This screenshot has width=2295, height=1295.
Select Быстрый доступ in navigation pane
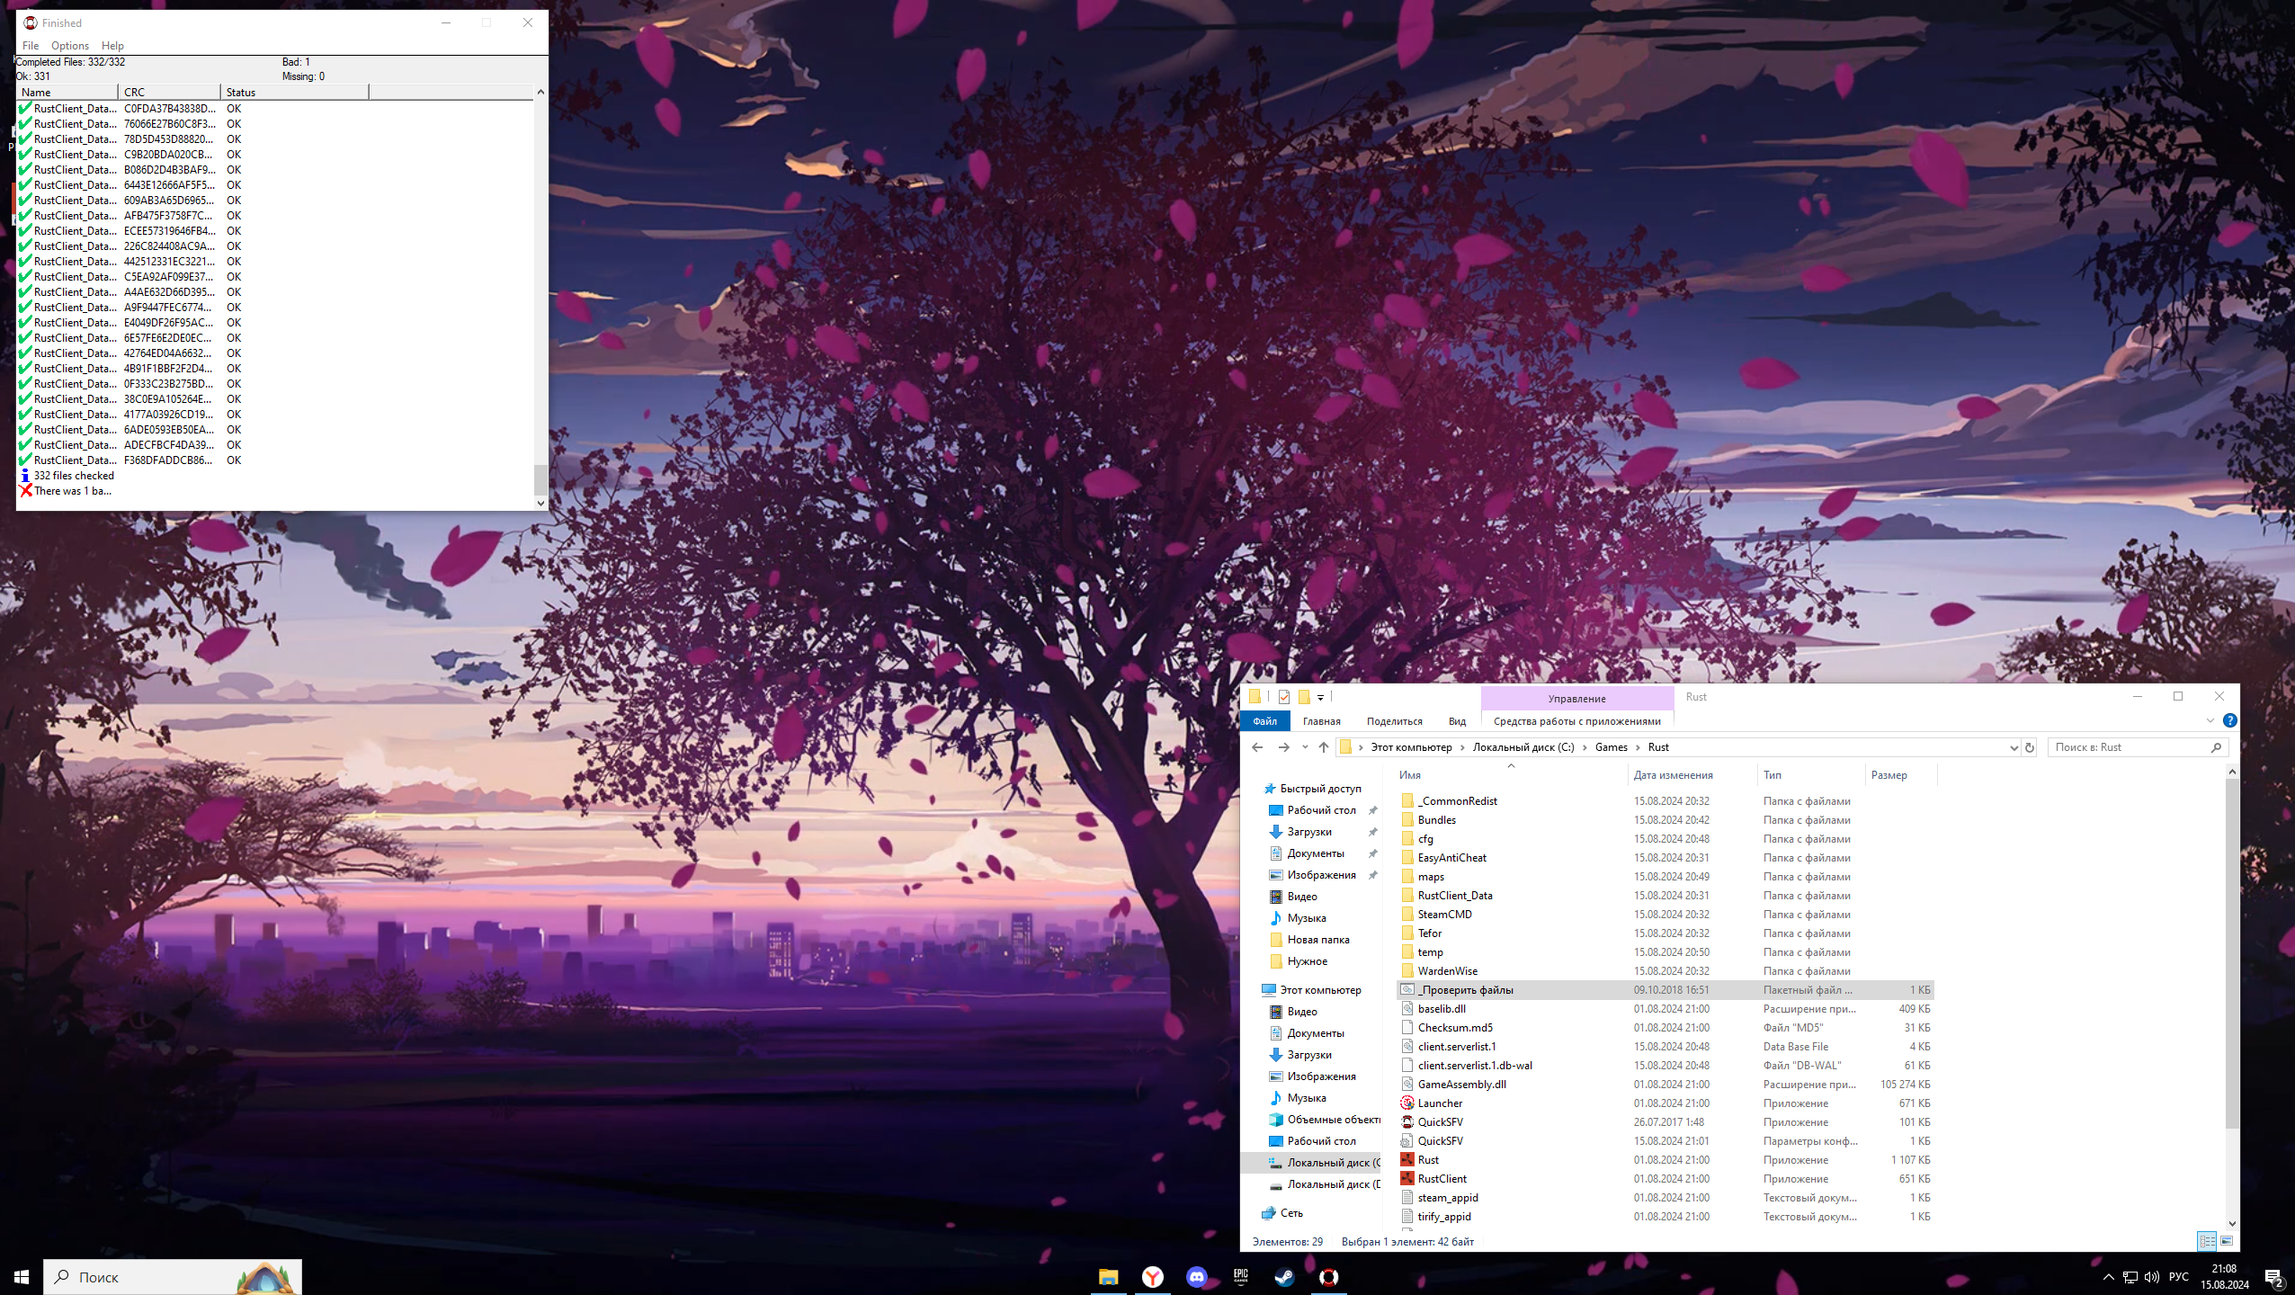[x=1320, y=789]
